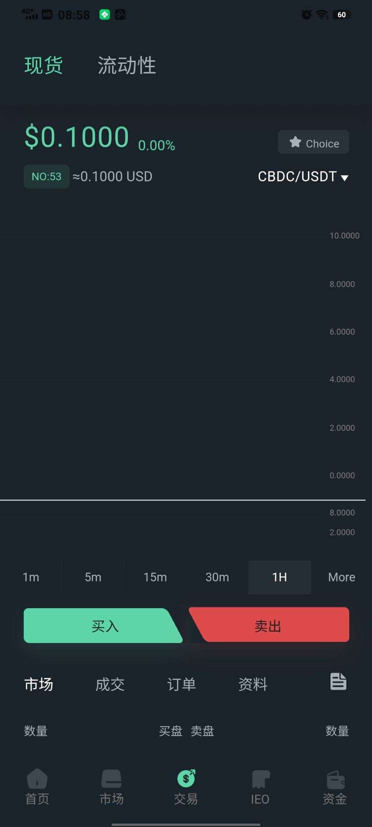
Task: Select the 30m interval option
Action: 217,577
